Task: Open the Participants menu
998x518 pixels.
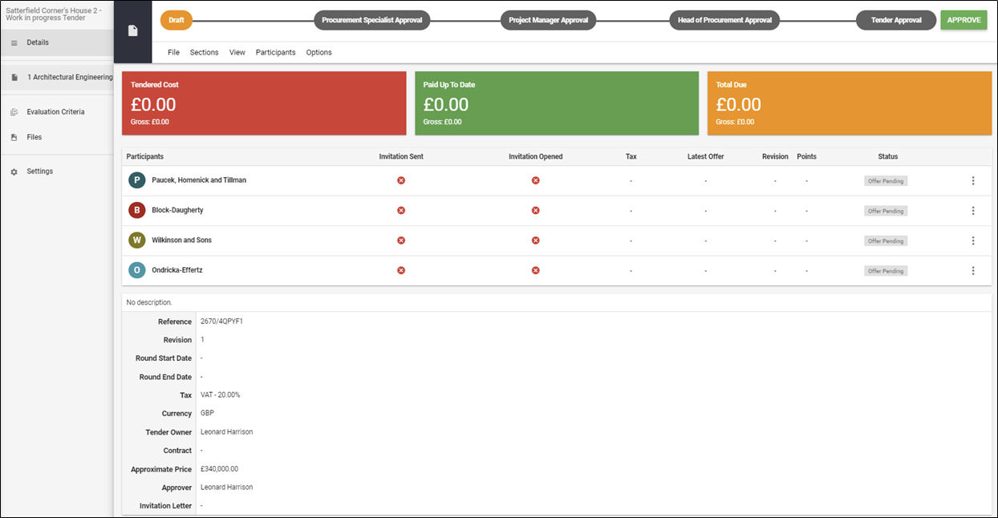Action: point(275,52)
